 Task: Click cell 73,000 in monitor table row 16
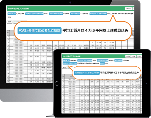[49, 79]
